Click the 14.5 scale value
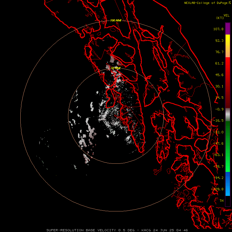Image resolution: width=232 pixels, height=232 pixels. [219, 98]
